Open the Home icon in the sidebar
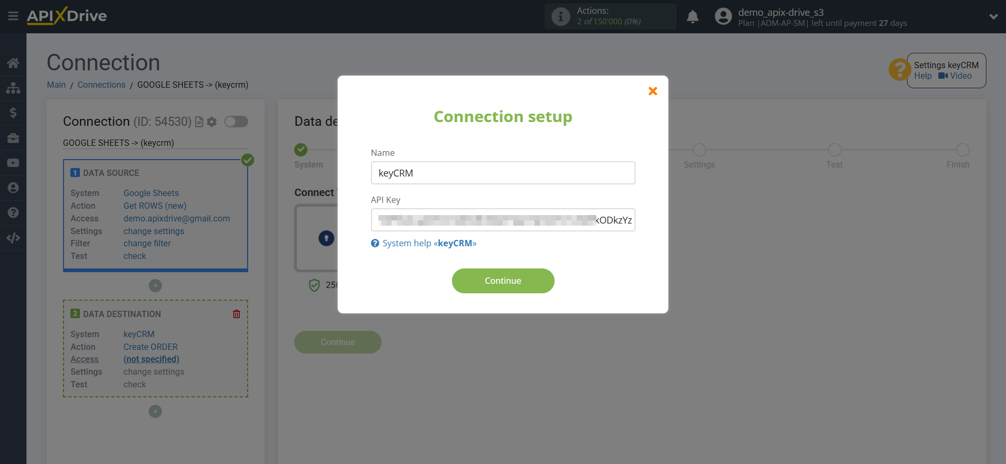The height and width of the screenshot is (464, 1006). click(x=13, y=63)
